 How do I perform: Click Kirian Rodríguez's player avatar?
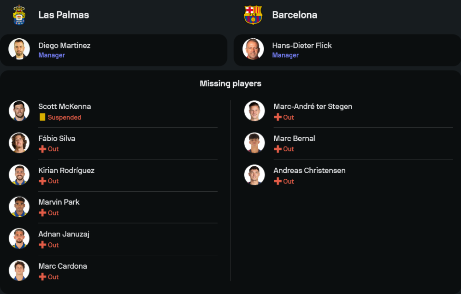click(19, 175)
